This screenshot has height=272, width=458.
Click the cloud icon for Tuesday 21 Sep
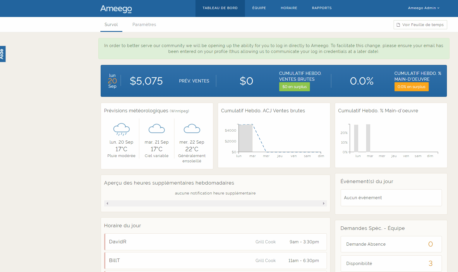[157, 129]
